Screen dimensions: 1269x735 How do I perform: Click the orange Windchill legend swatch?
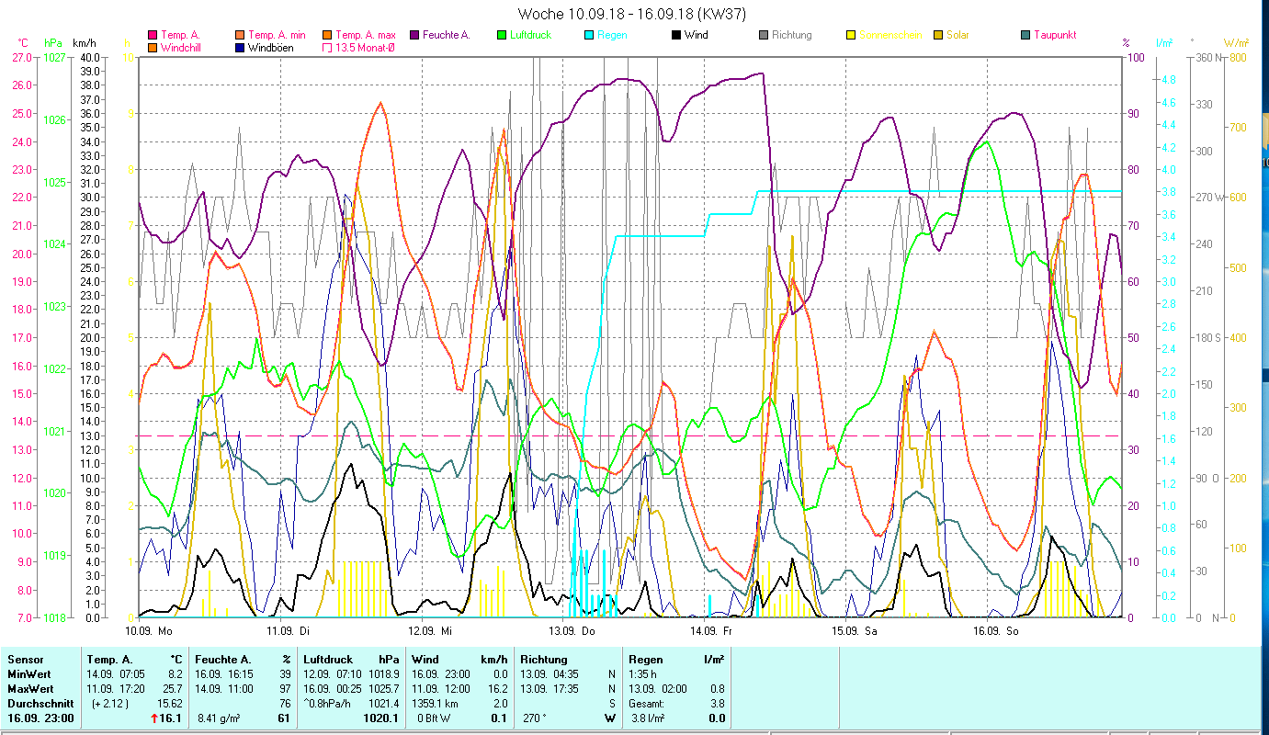pyautogui.click(x=153, y=48)
